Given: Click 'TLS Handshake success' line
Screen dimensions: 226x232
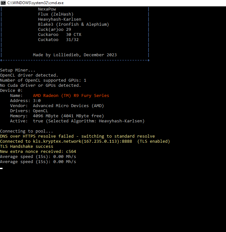Looking at the screenshot, I should 27,146.
